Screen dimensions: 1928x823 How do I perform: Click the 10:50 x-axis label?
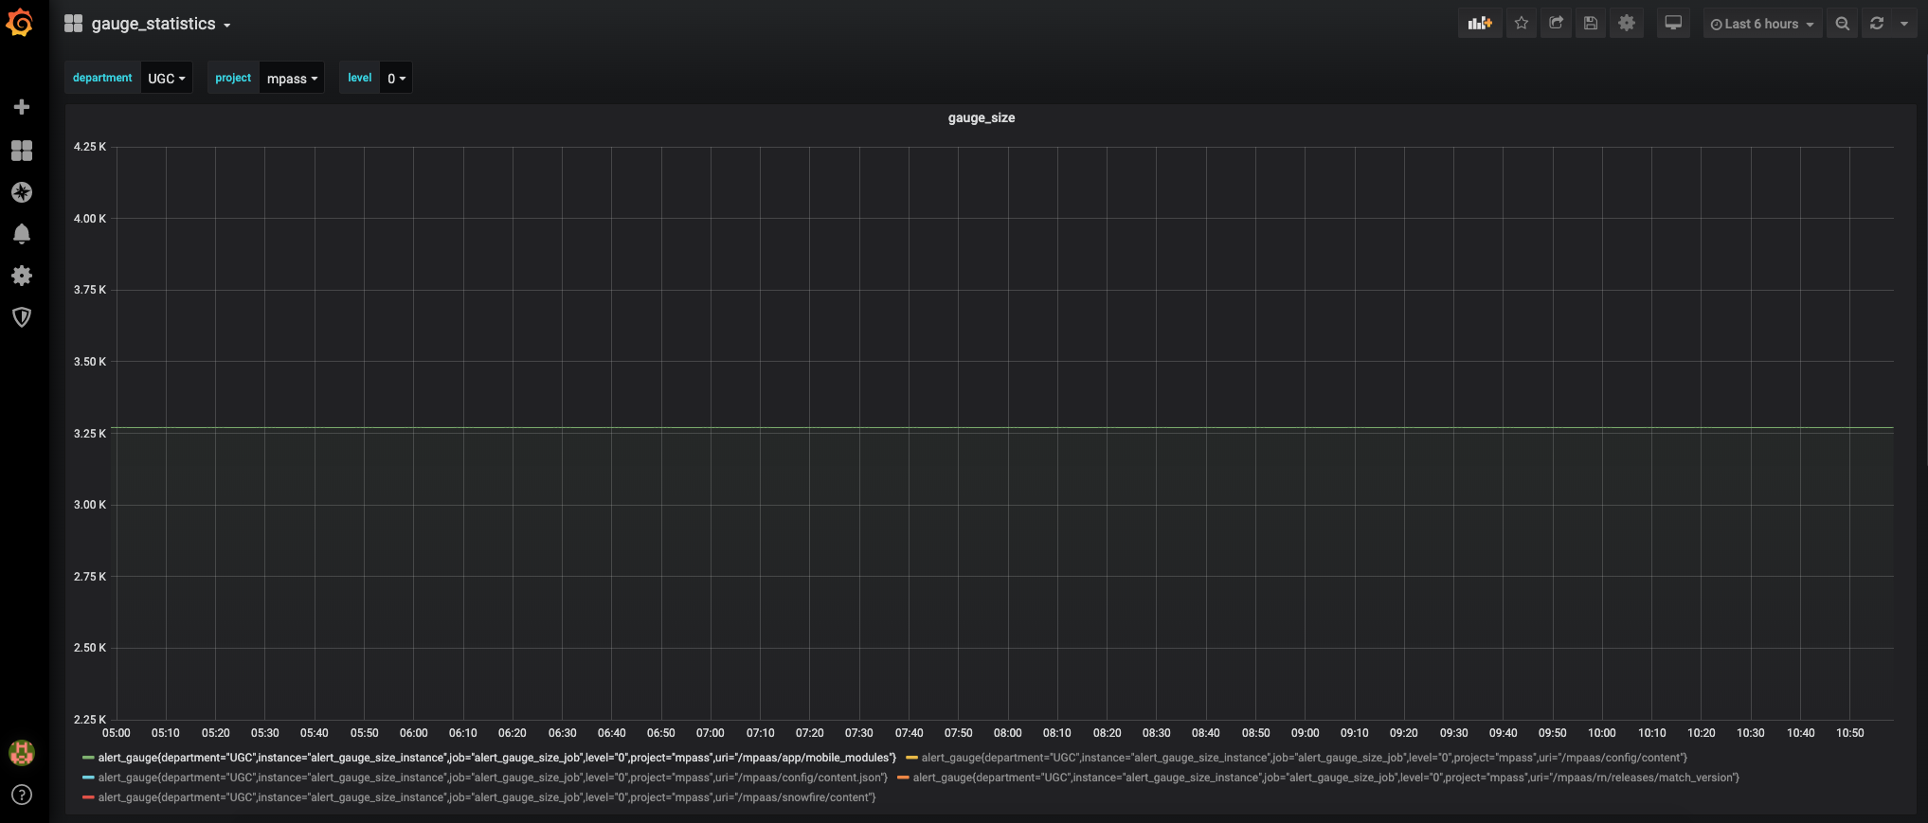pos(1850,733)
